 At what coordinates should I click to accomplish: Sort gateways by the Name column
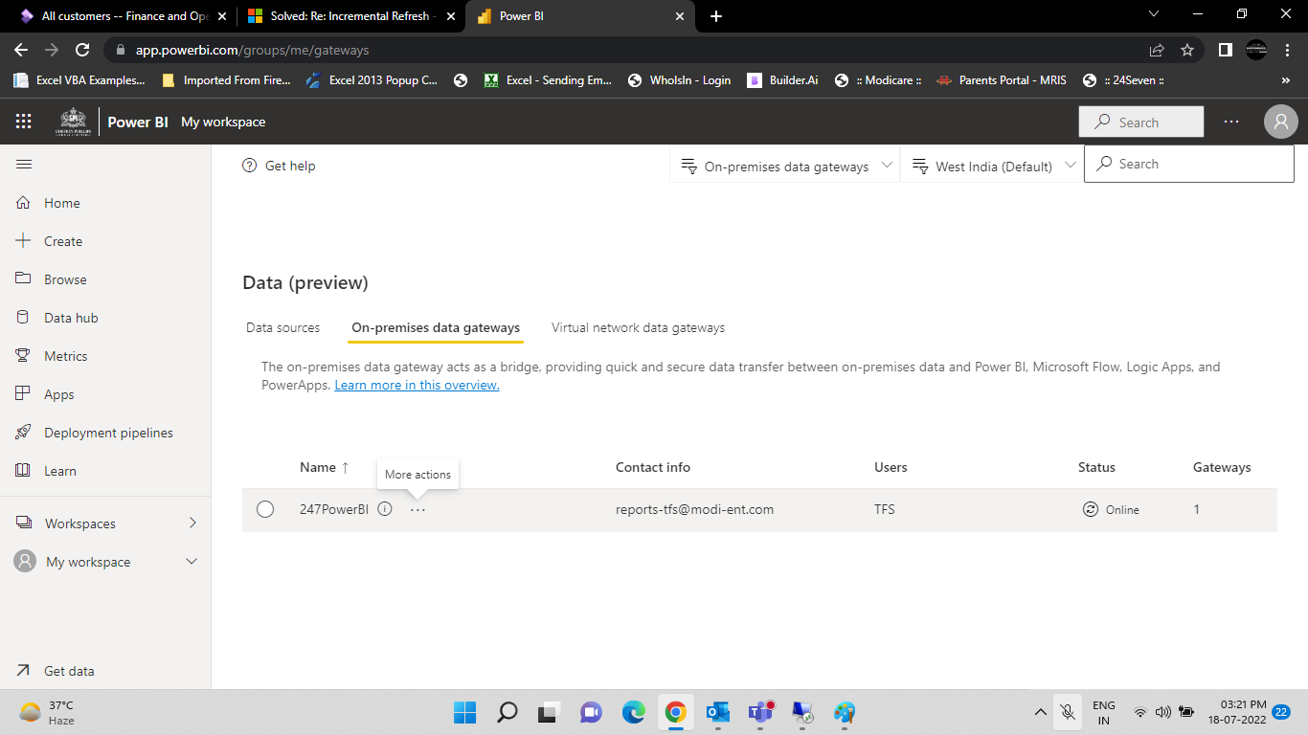click(x=325, y=467)
